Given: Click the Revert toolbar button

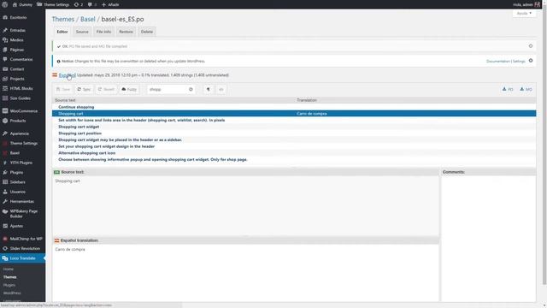Looking at the screenshot, I should coord(106,89).
